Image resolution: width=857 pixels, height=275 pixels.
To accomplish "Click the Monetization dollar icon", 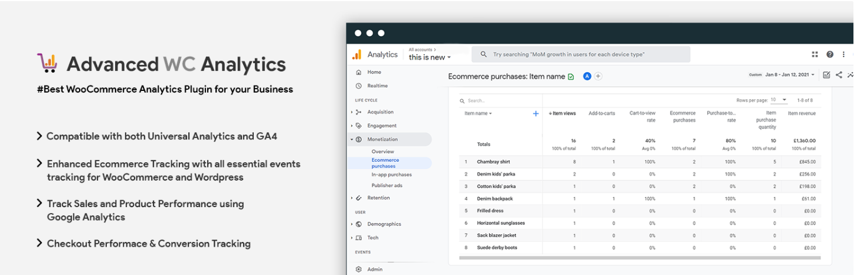I will [358, 139].
